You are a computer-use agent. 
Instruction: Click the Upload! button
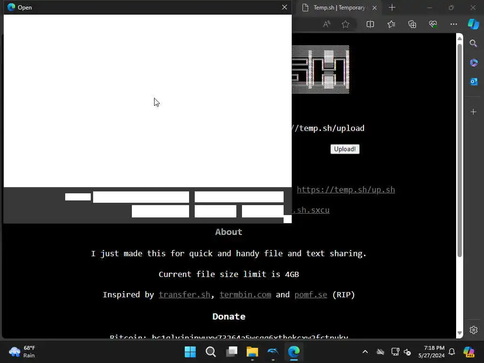coord(345,149)
